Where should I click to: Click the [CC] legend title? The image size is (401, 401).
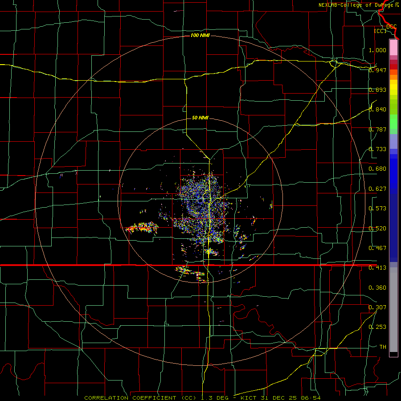[x=380, y=31]
